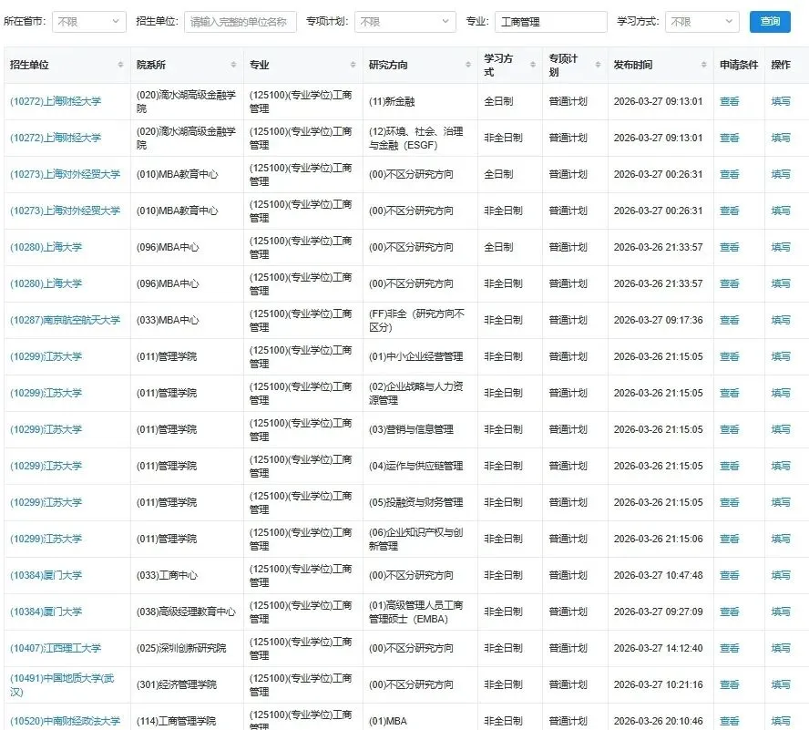Open 上海对外经贸大学 link in 非全日制 row
809x730 pixels.
click(65, 211)
